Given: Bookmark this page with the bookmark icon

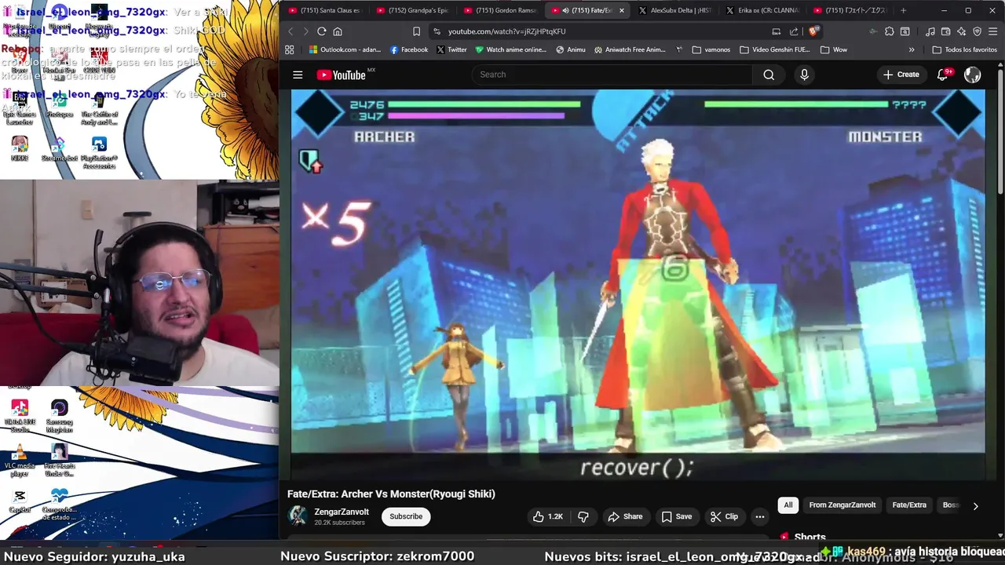Looking at the screenshot, I should click(416, 31).
